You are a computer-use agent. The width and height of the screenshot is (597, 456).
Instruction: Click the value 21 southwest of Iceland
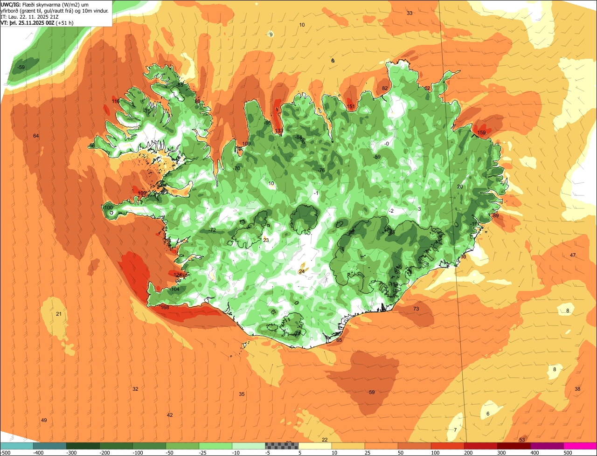click(59, 314)
